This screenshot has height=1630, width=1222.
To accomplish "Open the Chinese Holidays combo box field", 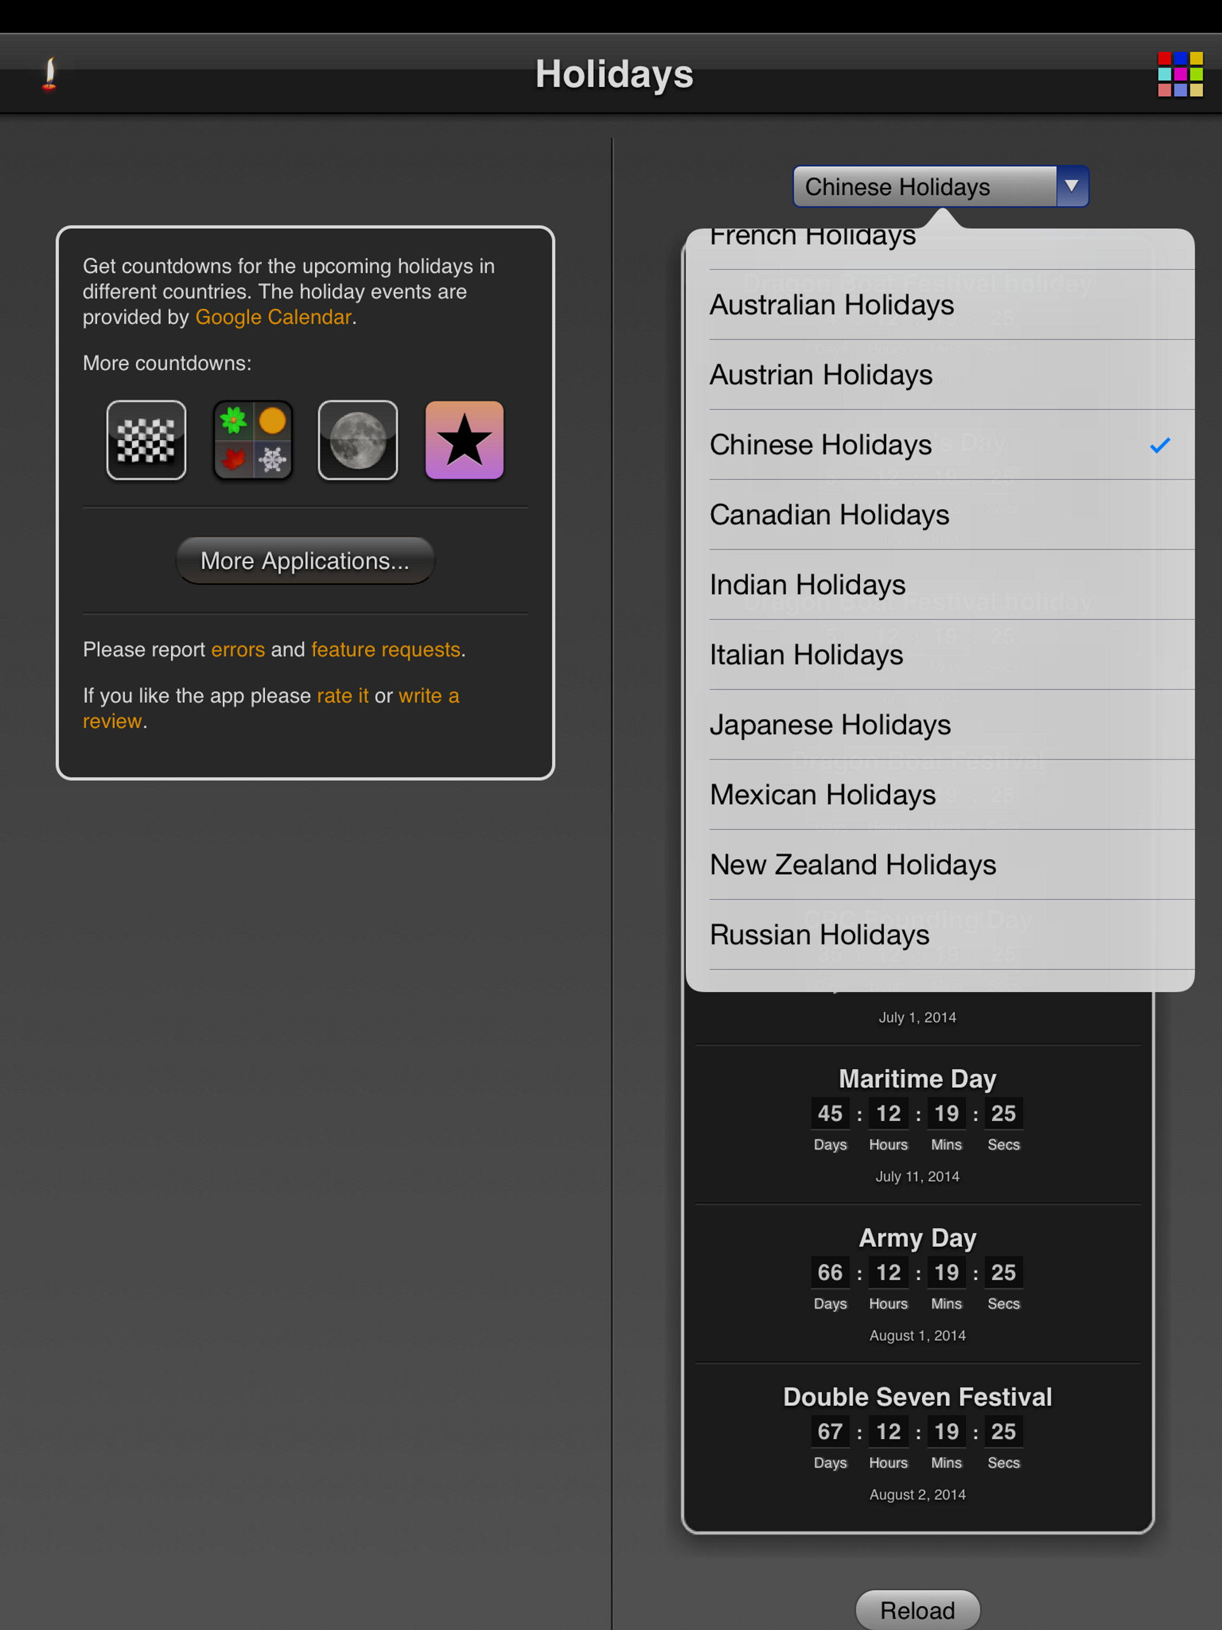I will point(940,186).
